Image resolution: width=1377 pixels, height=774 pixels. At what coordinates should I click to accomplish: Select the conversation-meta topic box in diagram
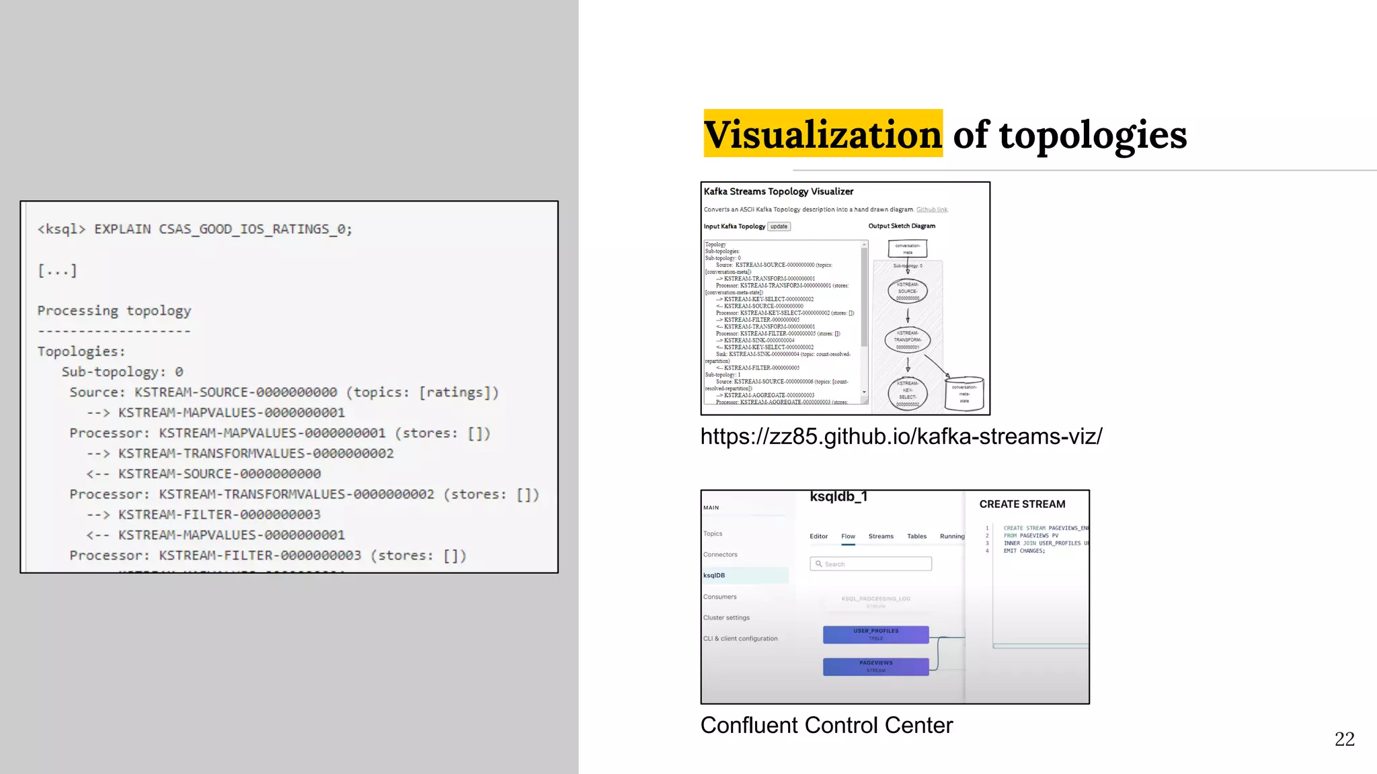click(x=908, y=249)
